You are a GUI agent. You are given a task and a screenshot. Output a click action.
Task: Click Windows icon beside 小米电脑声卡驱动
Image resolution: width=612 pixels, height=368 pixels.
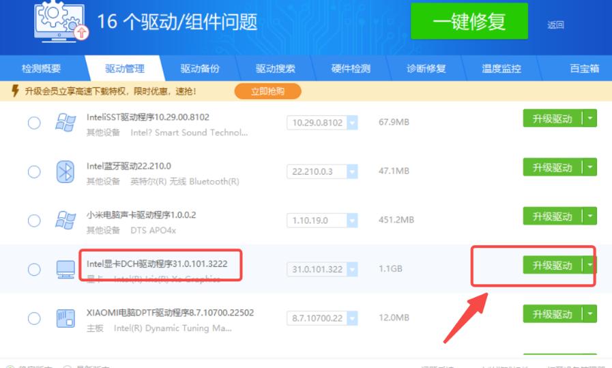(x=65, y=221)
